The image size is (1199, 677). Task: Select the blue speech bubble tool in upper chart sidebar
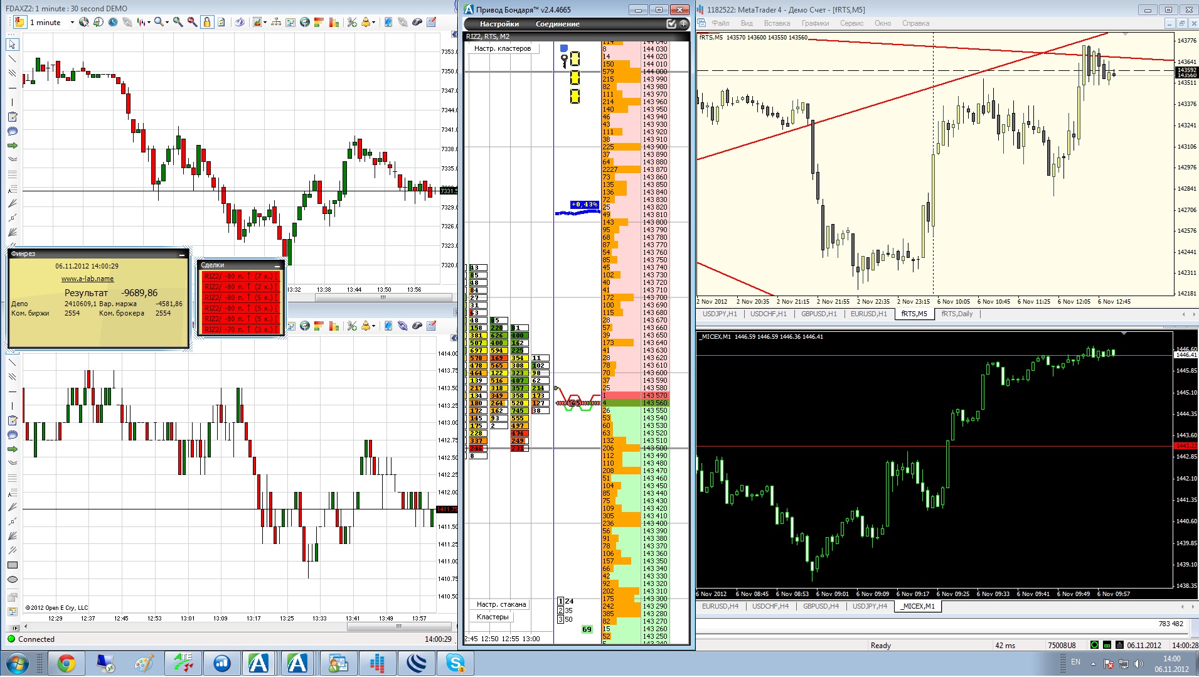coord(13,131)
